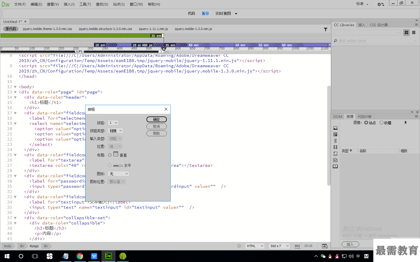
Task: Switch to the DOM tab
Action: pos(338,116)
